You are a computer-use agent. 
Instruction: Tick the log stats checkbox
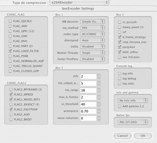click(x=120, y=83)
